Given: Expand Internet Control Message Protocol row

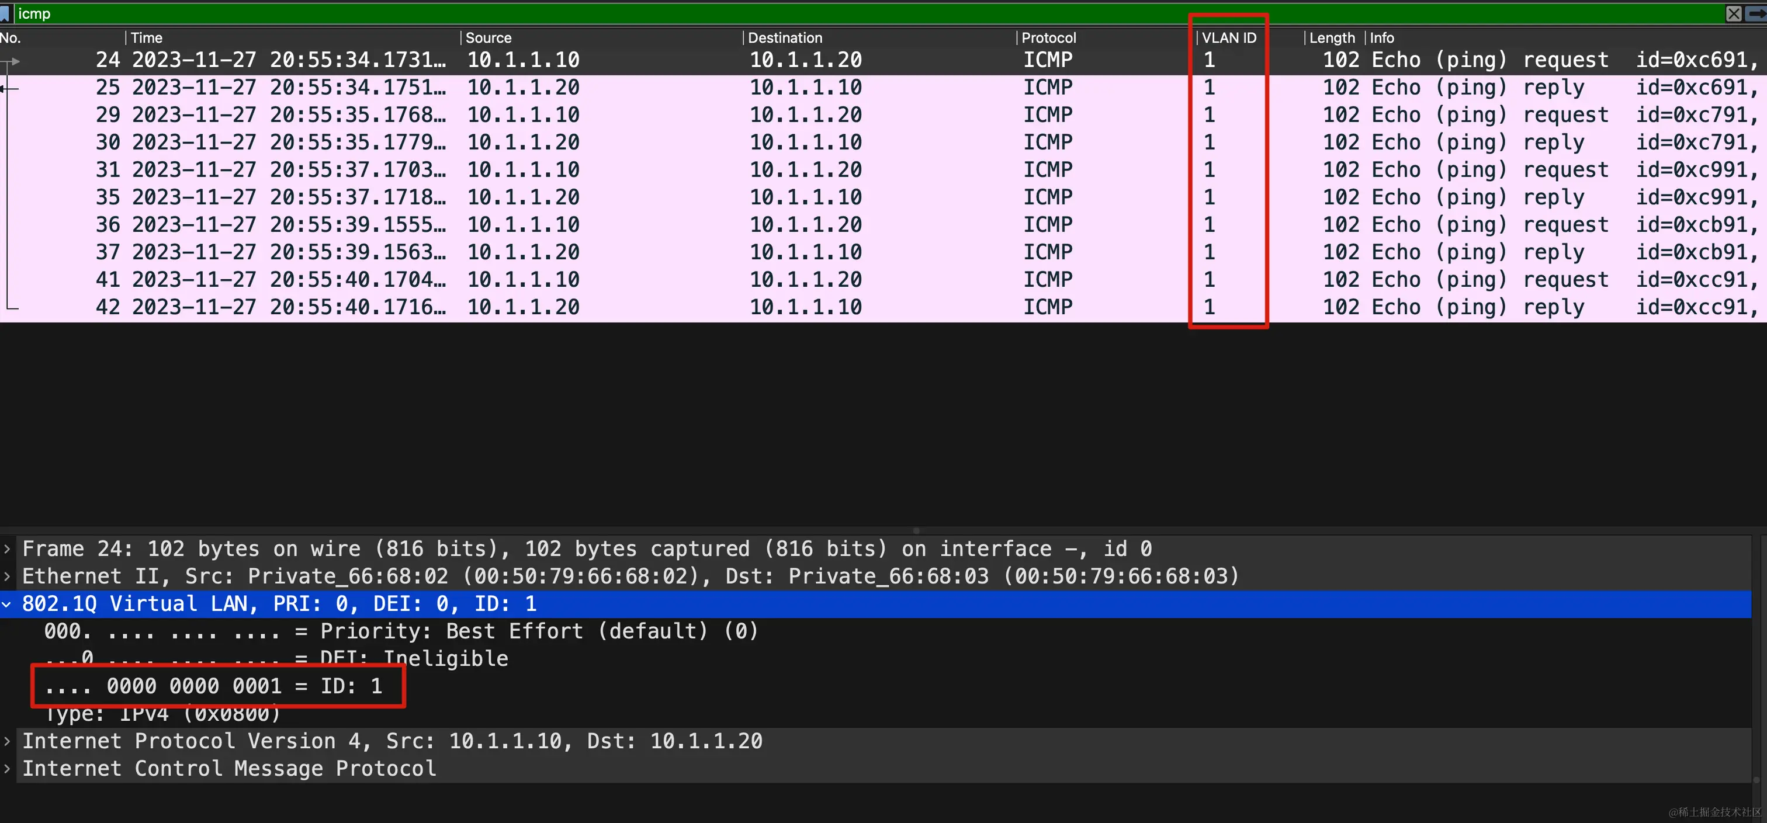Looking at the screenshot, I should (x=7, y=769).
